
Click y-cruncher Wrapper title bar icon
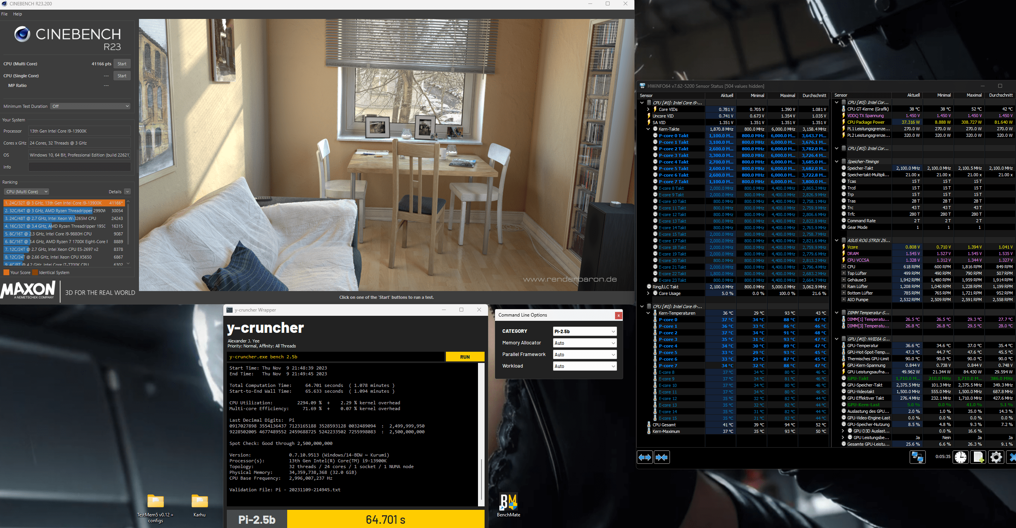[229, 310]
